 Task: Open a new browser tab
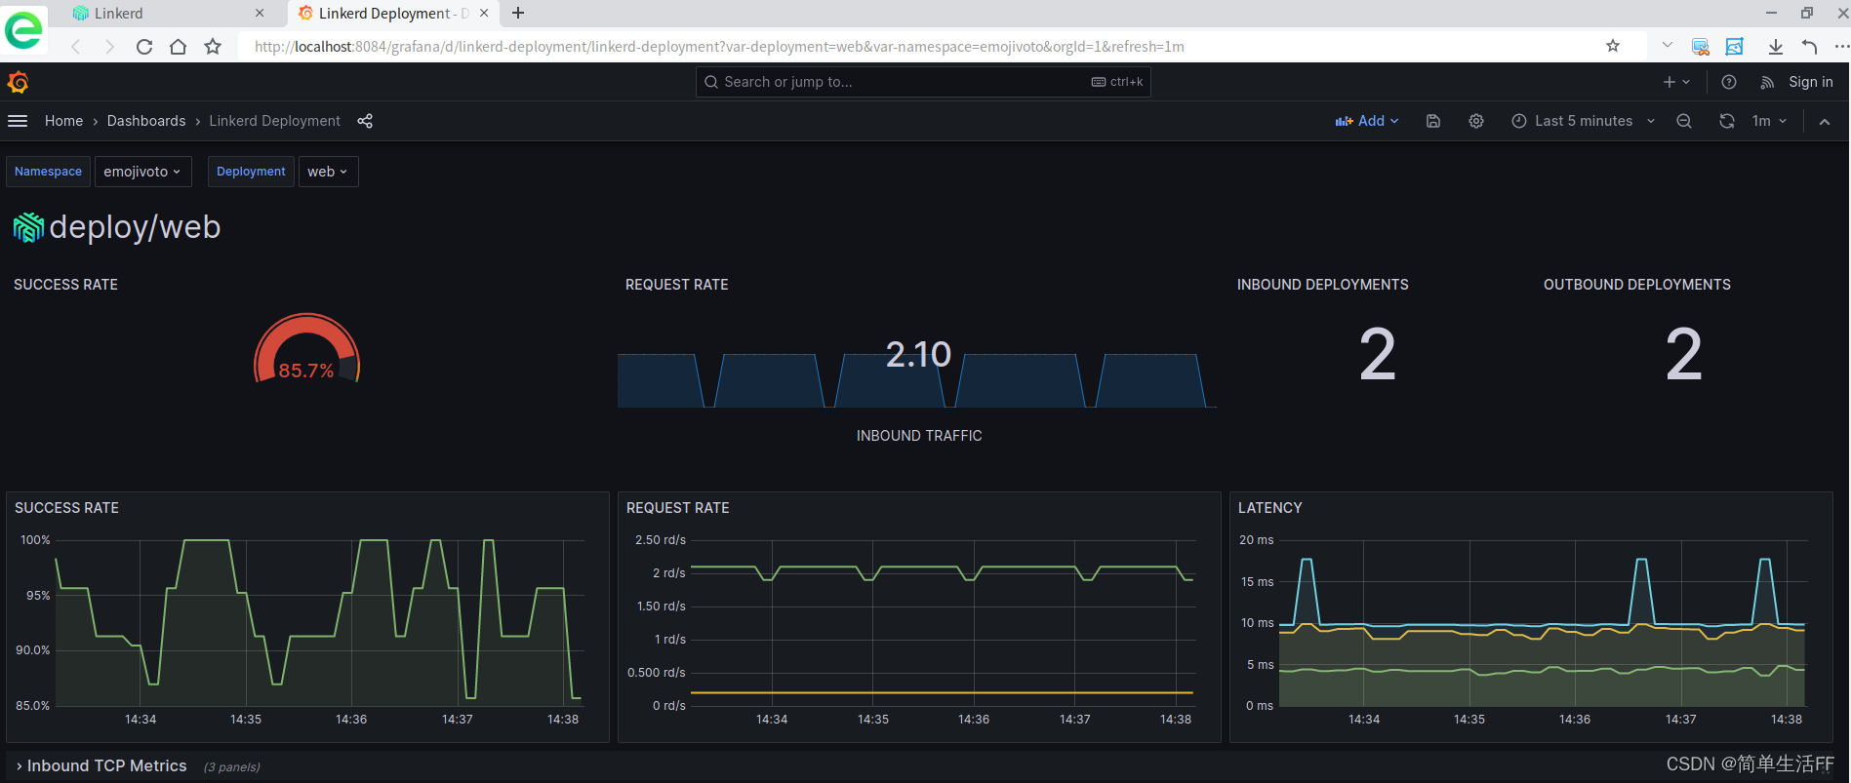click(518, 13)
